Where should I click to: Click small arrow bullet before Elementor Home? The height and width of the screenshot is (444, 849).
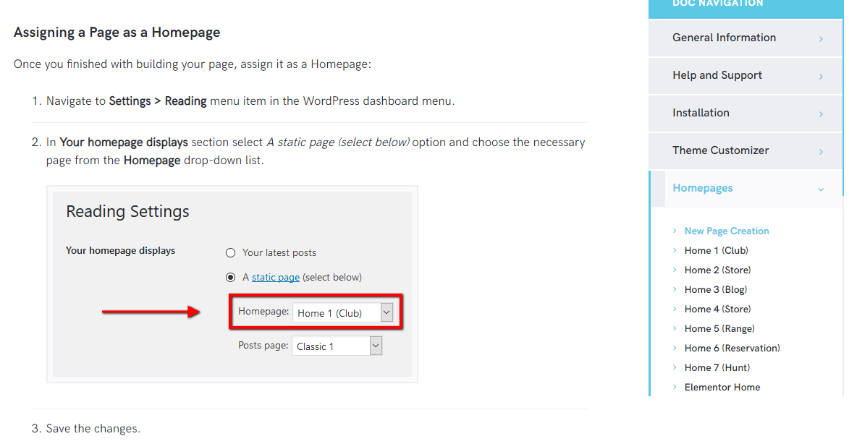675,387
